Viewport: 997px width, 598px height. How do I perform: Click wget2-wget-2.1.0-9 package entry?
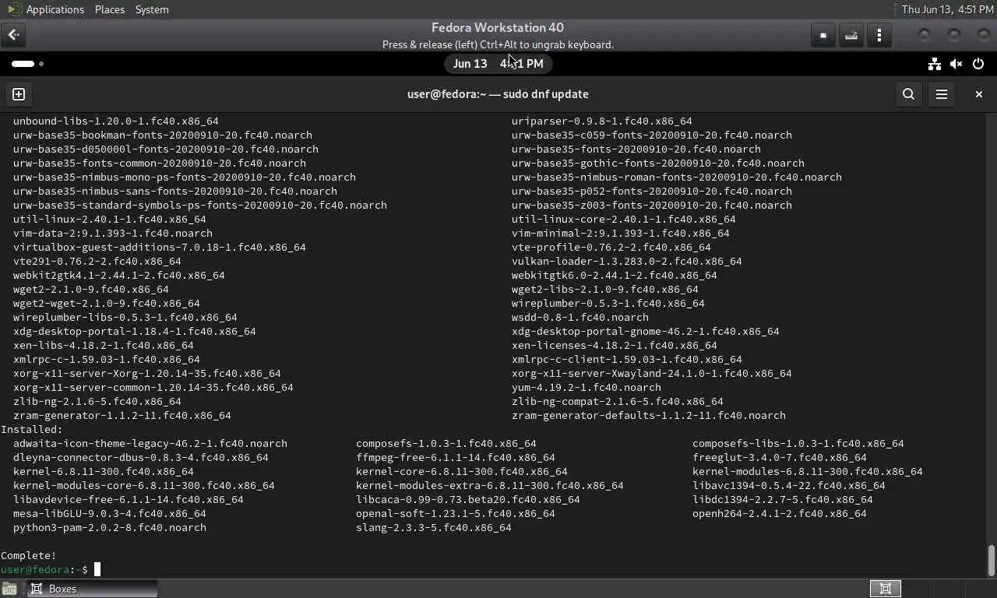point(107,303)
